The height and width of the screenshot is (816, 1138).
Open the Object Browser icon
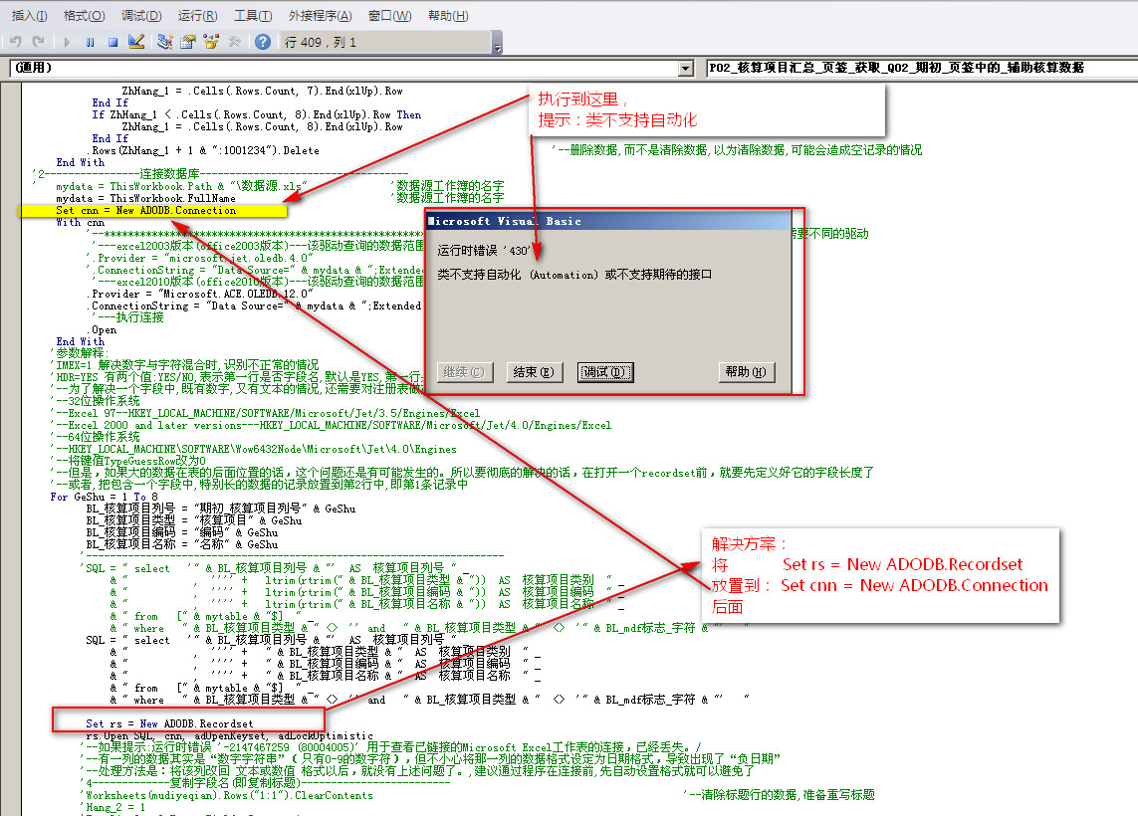coord(211,42)
